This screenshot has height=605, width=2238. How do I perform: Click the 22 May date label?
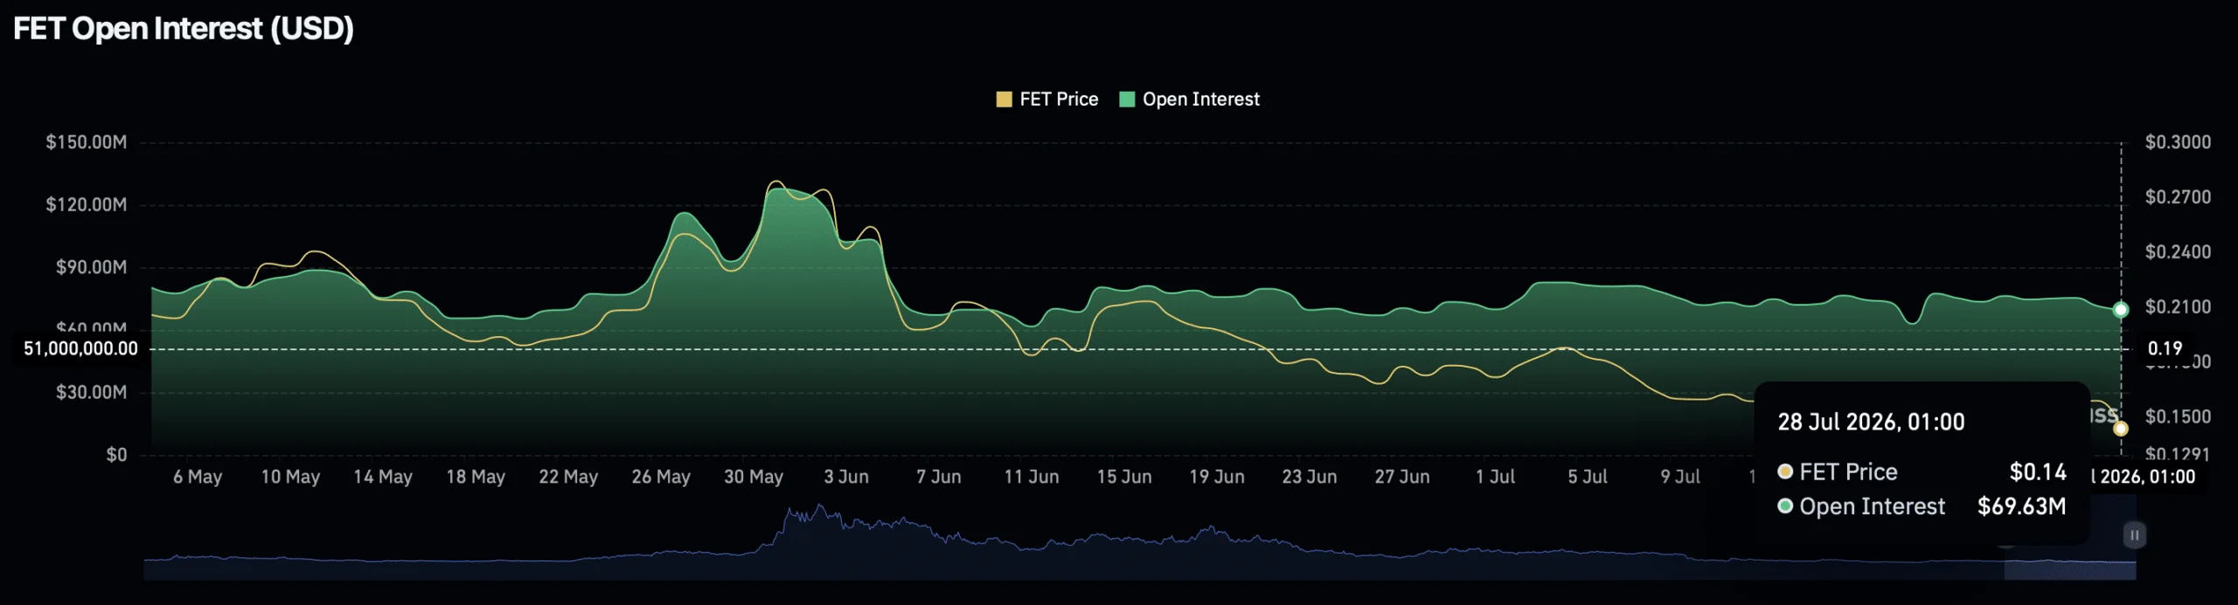(x=568, y=477)
